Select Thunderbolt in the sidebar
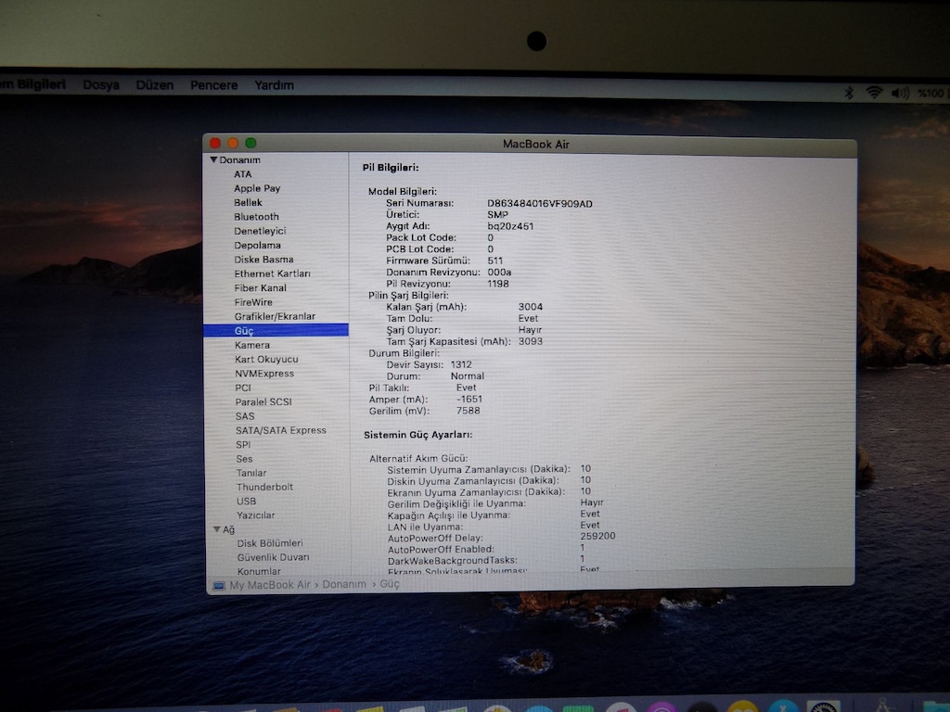This screenshot has width=950, height=712. pyautogui.click(x=264, y=487)
